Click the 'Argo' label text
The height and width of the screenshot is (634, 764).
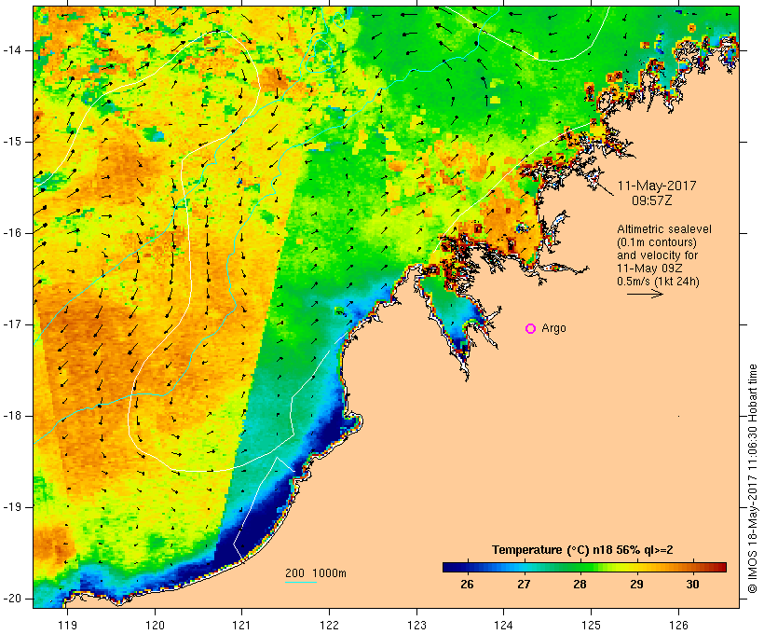554,329
